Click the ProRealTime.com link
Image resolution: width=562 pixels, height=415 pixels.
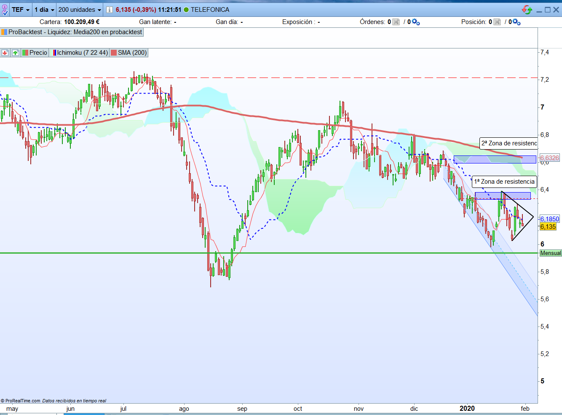click(x=23, y=401)
